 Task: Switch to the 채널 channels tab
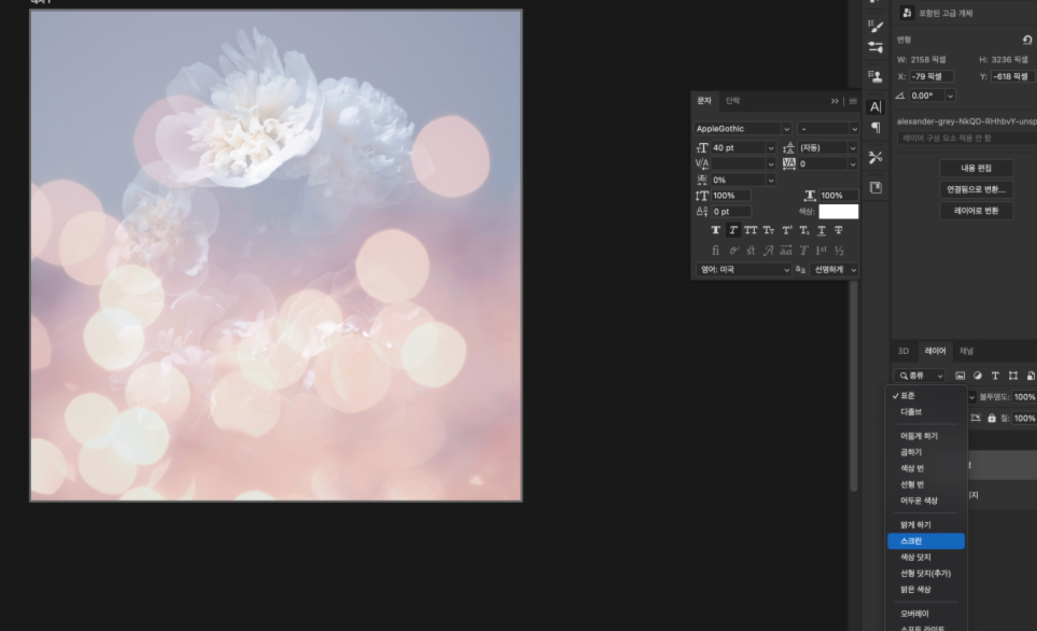[x=967, y=351]
